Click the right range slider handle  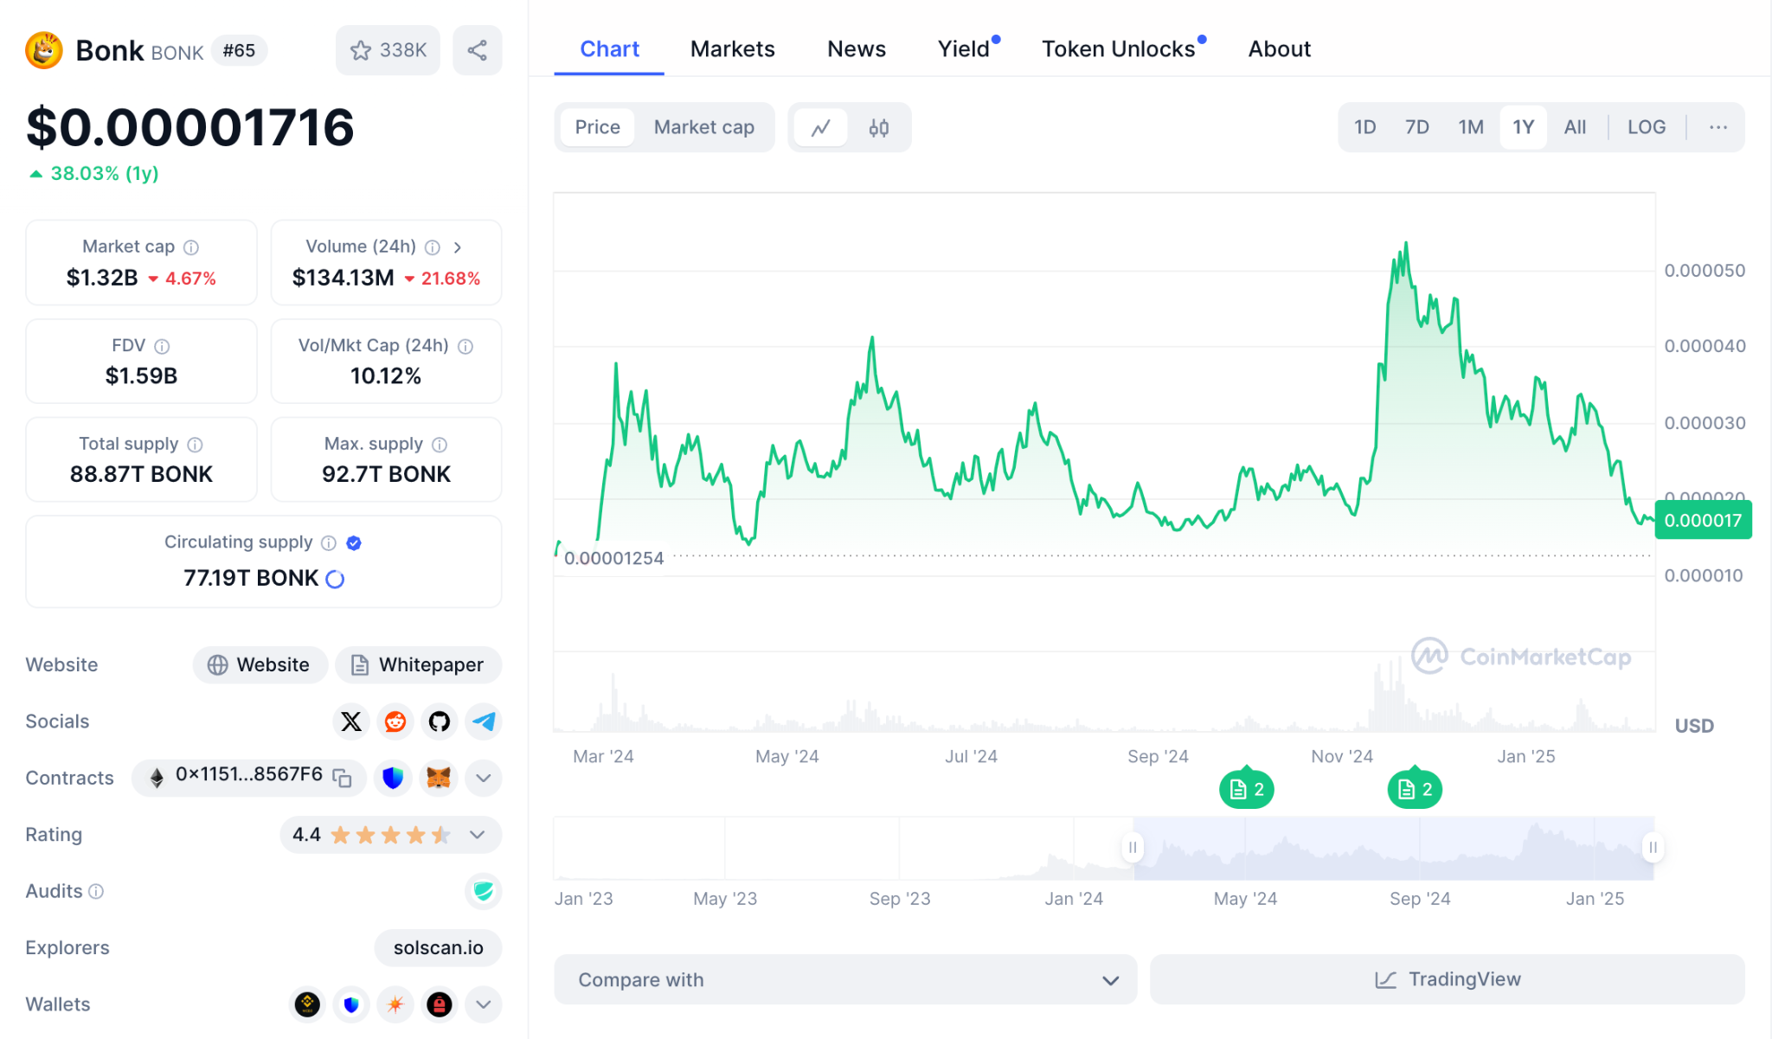click(x=1653, y=848)
